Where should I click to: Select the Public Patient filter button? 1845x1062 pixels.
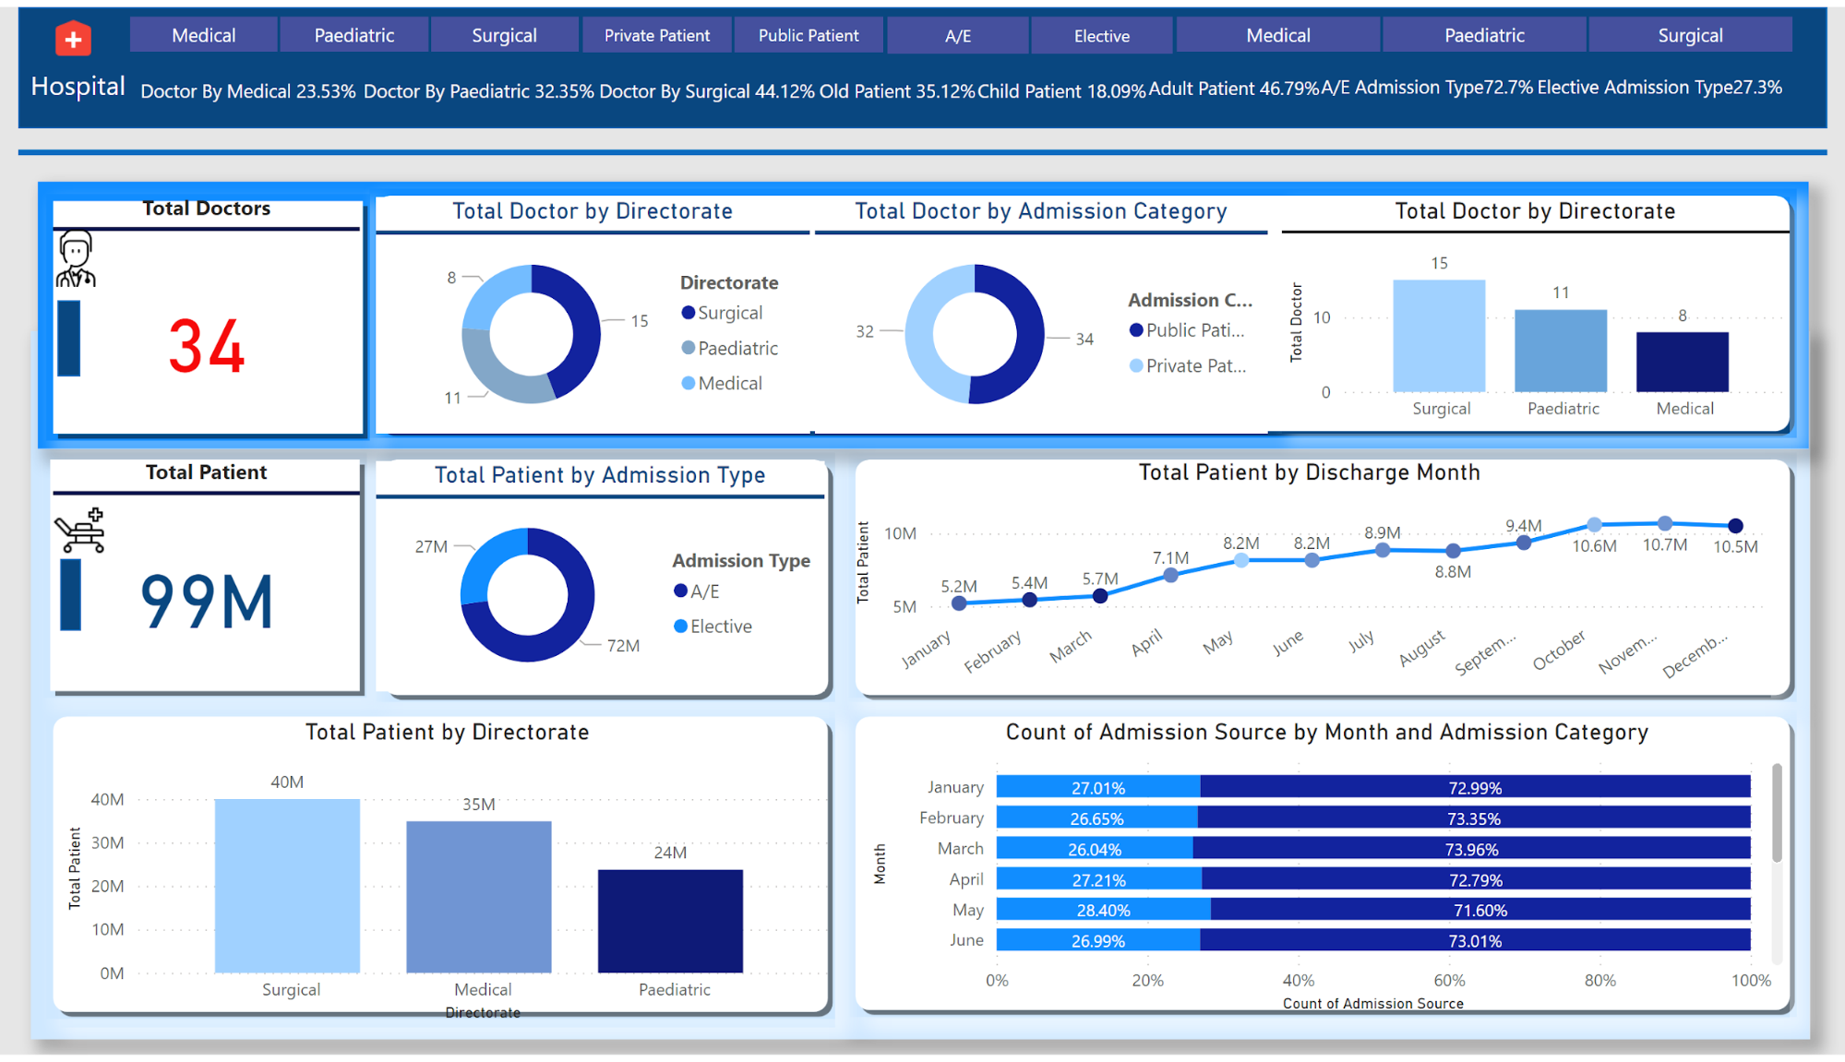[x=809, y=35]
